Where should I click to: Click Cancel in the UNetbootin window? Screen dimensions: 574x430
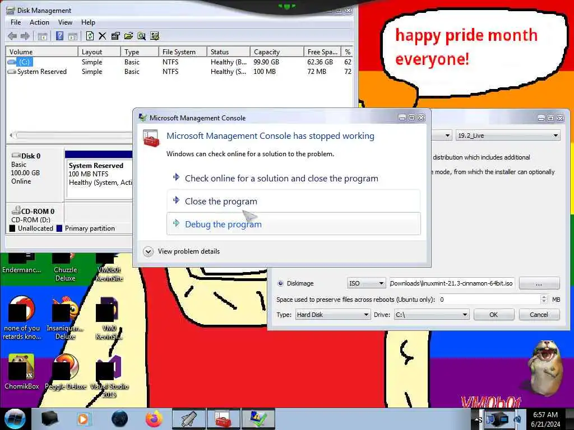539,315
